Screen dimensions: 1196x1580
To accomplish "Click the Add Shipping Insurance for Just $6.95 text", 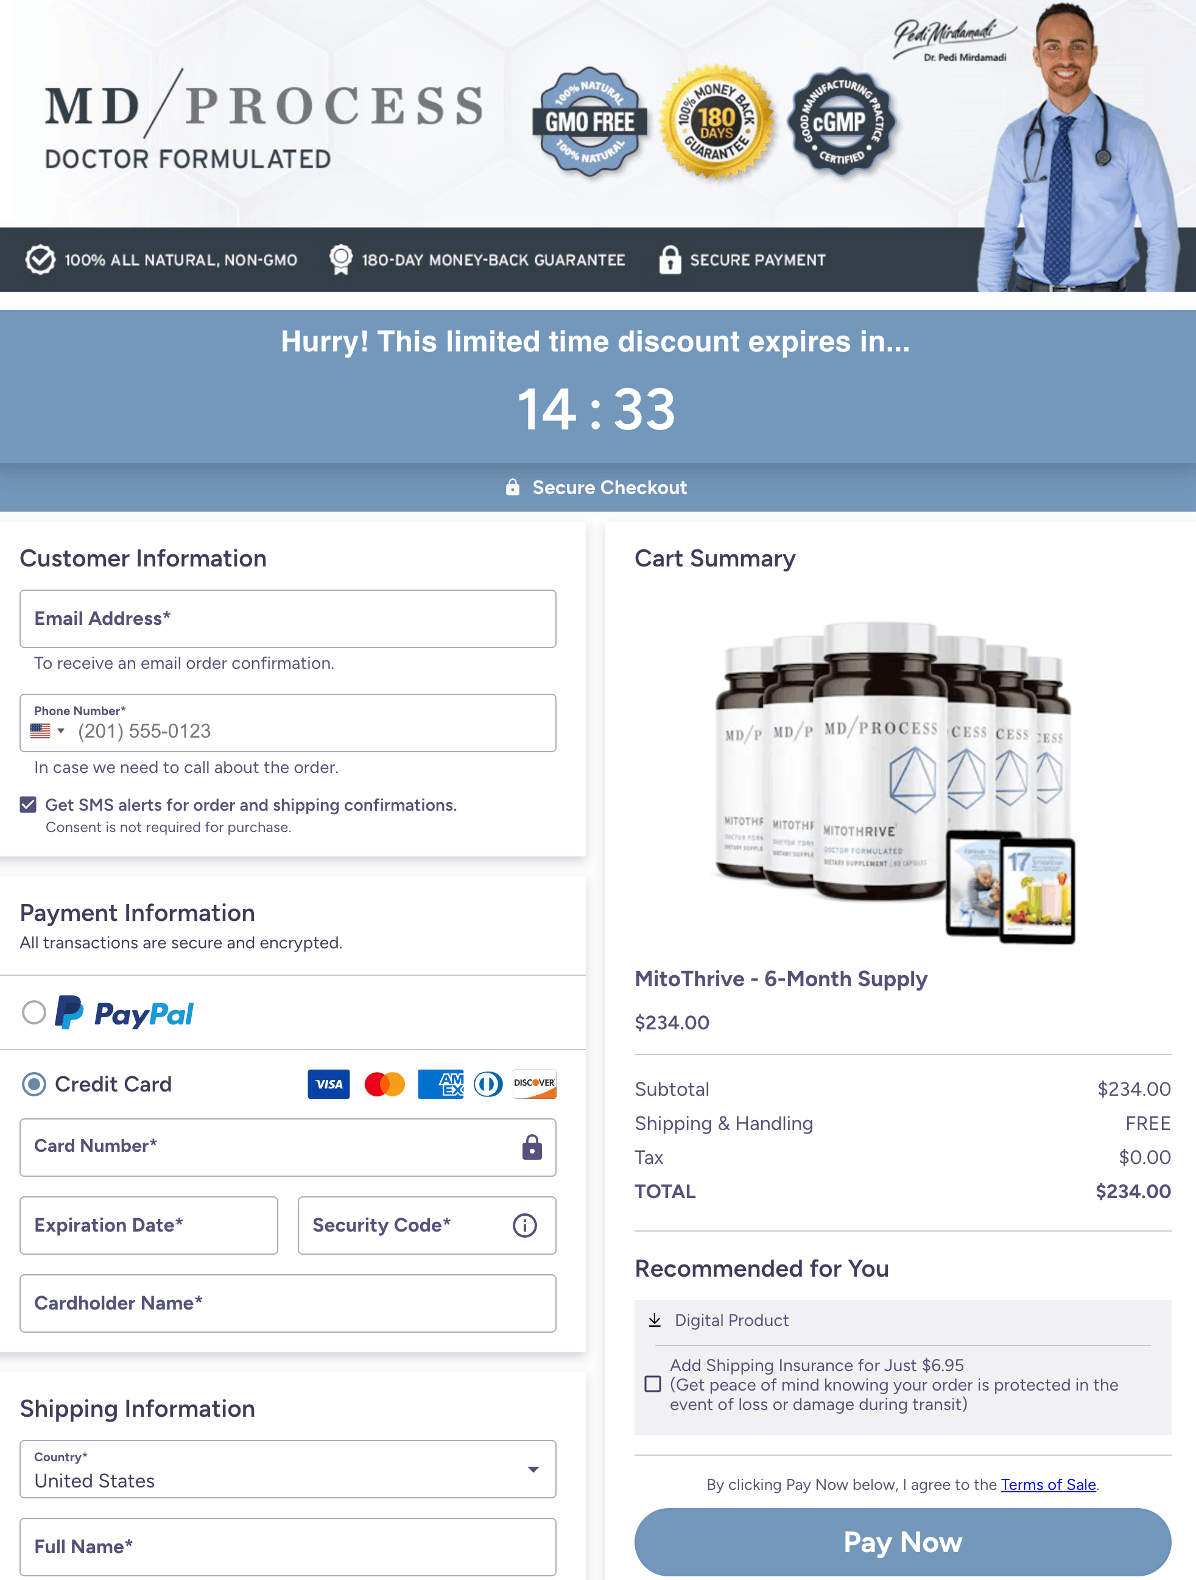I will (x=817, y=1365).
